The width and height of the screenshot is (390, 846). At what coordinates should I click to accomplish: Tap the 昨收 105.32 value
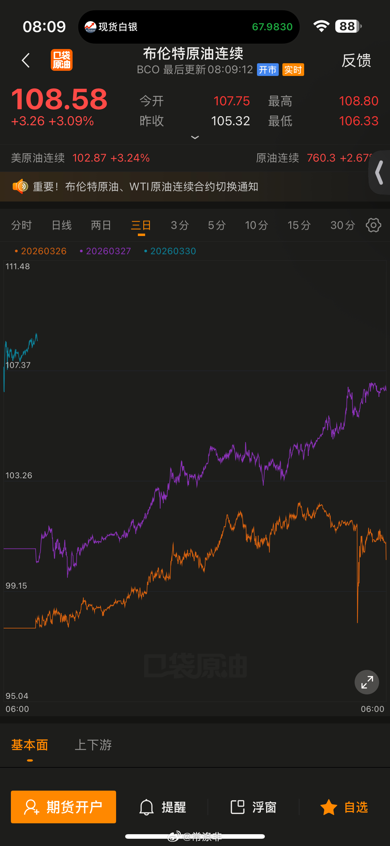[230, 121]
